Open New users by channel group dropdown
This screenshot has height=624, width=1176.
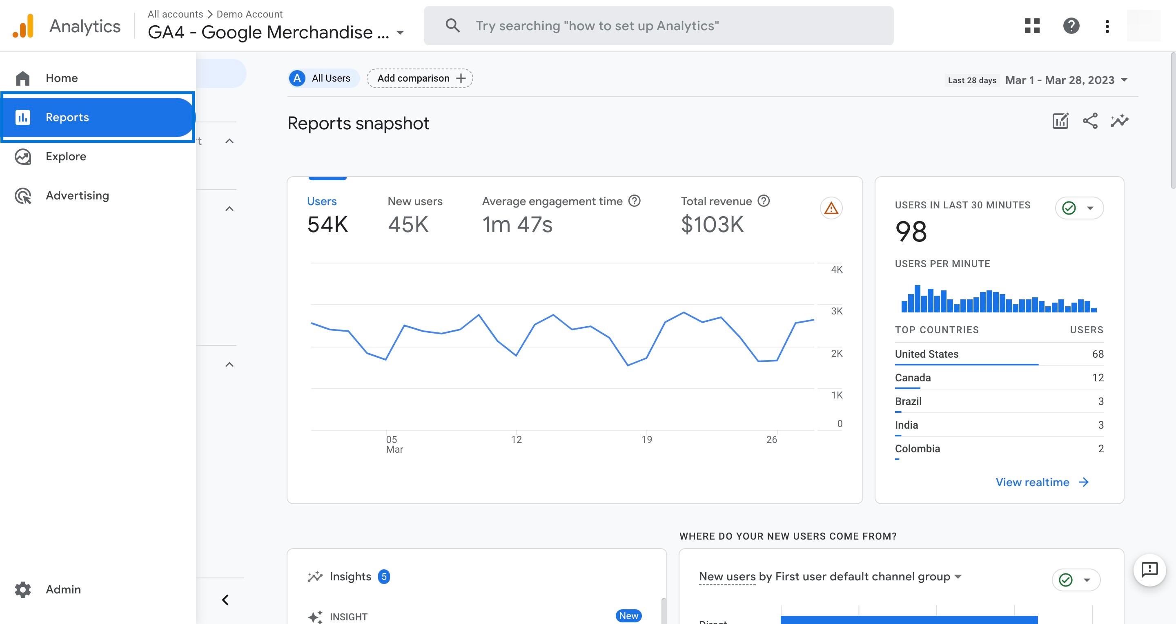click(x=830, y=577)
